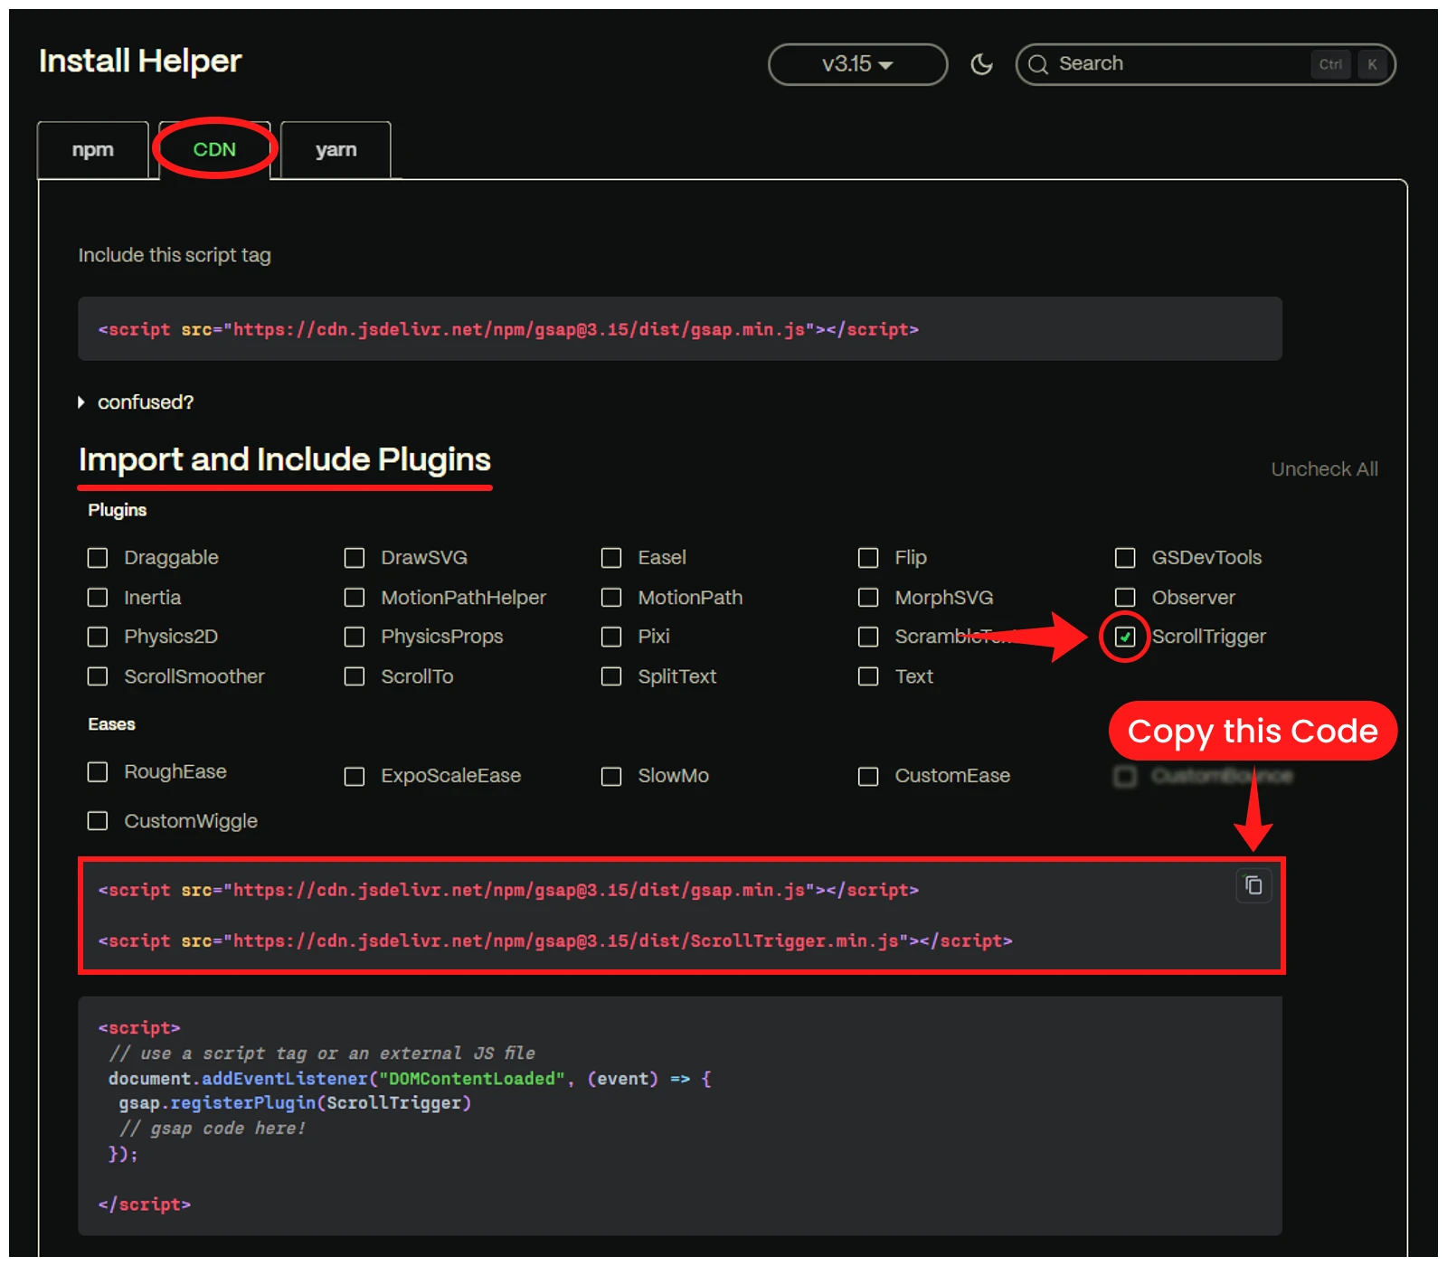Click the opening <script> tag line
Viewport: 1447px width, 1266px height.
(x=139, y=1028)
